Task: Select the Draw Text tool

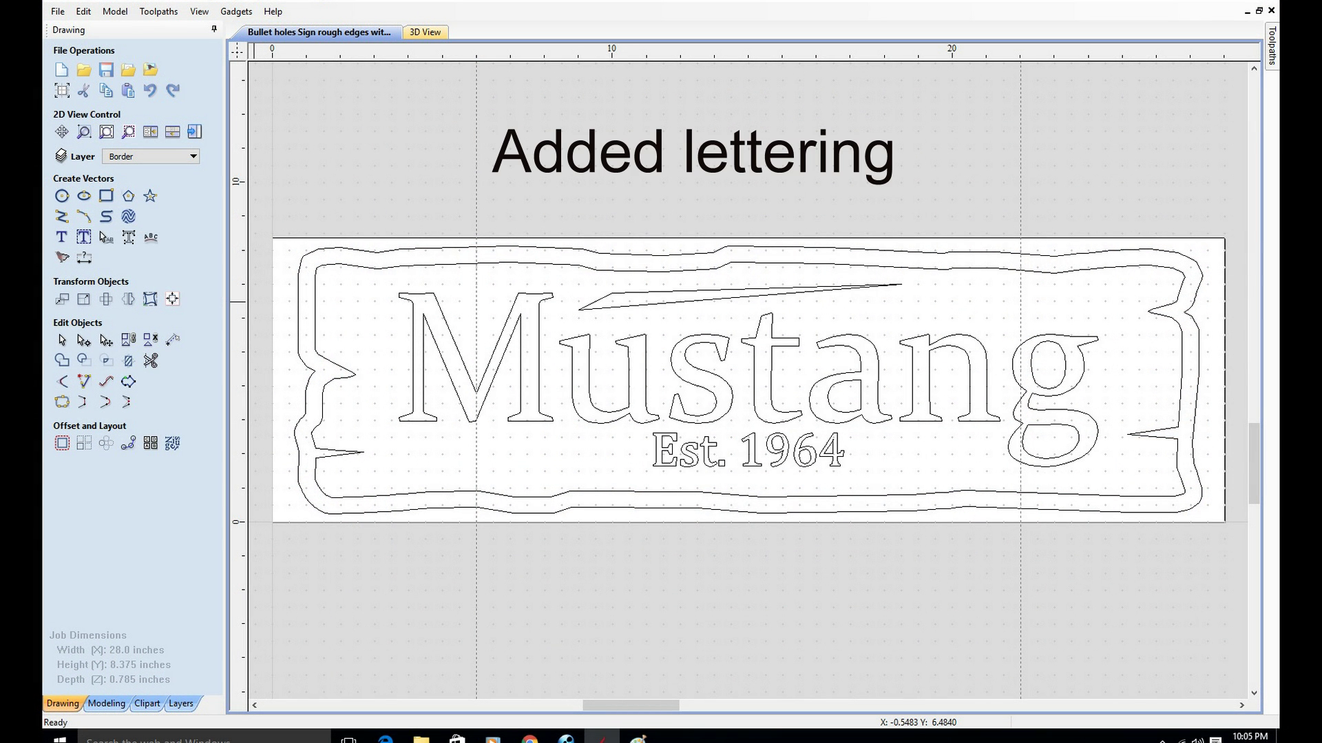Action: pos(62,237)
